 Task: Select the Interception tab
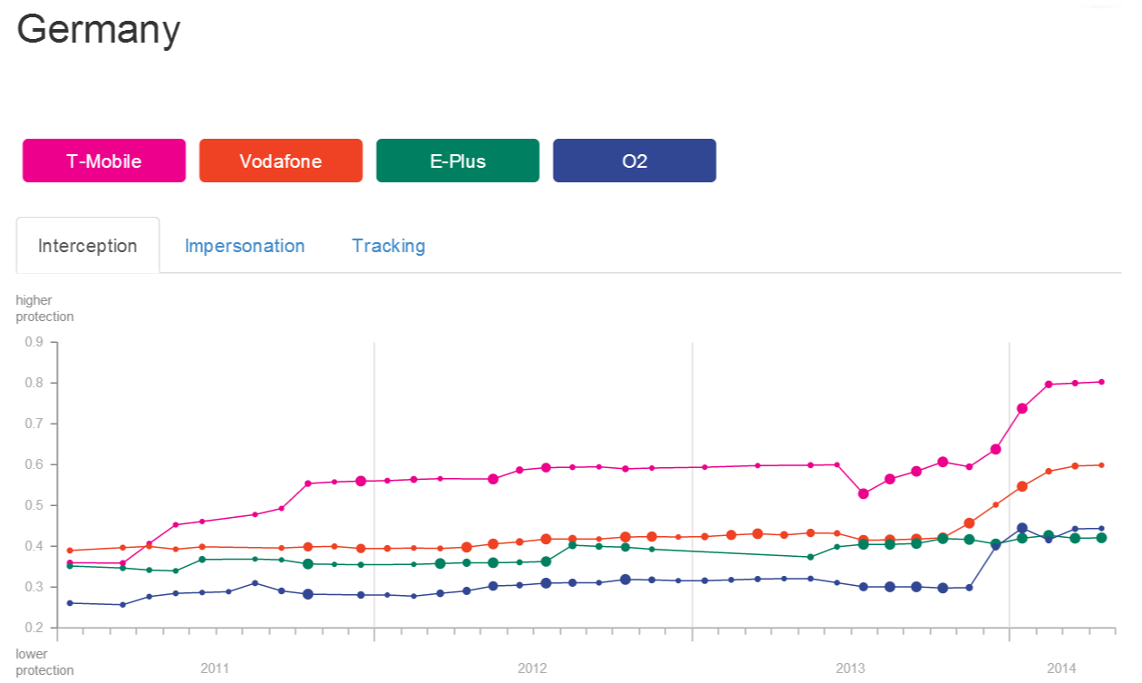pos(88,246)
